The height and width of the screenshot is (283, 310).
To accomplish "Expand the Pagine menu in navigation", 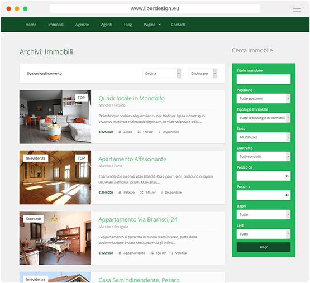I will coord(152,25).
